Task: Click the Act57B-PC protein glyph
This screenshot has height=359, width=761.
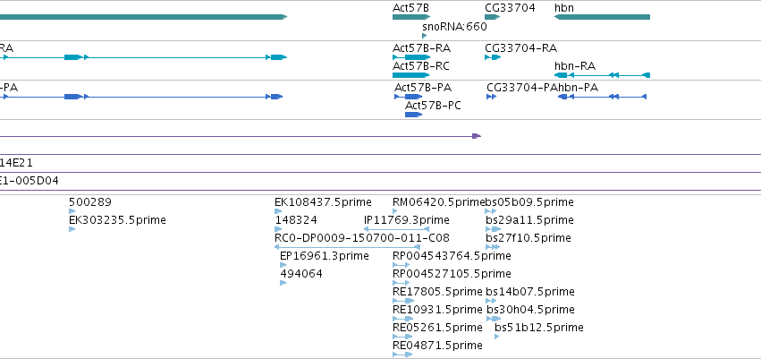Action: click(413, 115)
